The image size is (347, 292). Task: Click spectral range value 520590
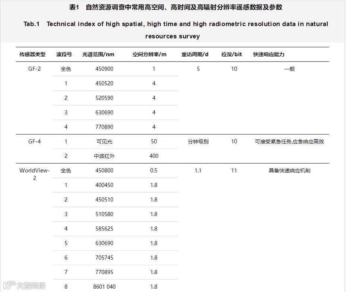pos(104,98)
